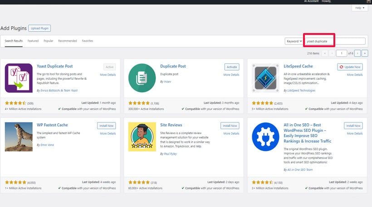Open the All in One SEO title link
372x207 pixels.
308,133
